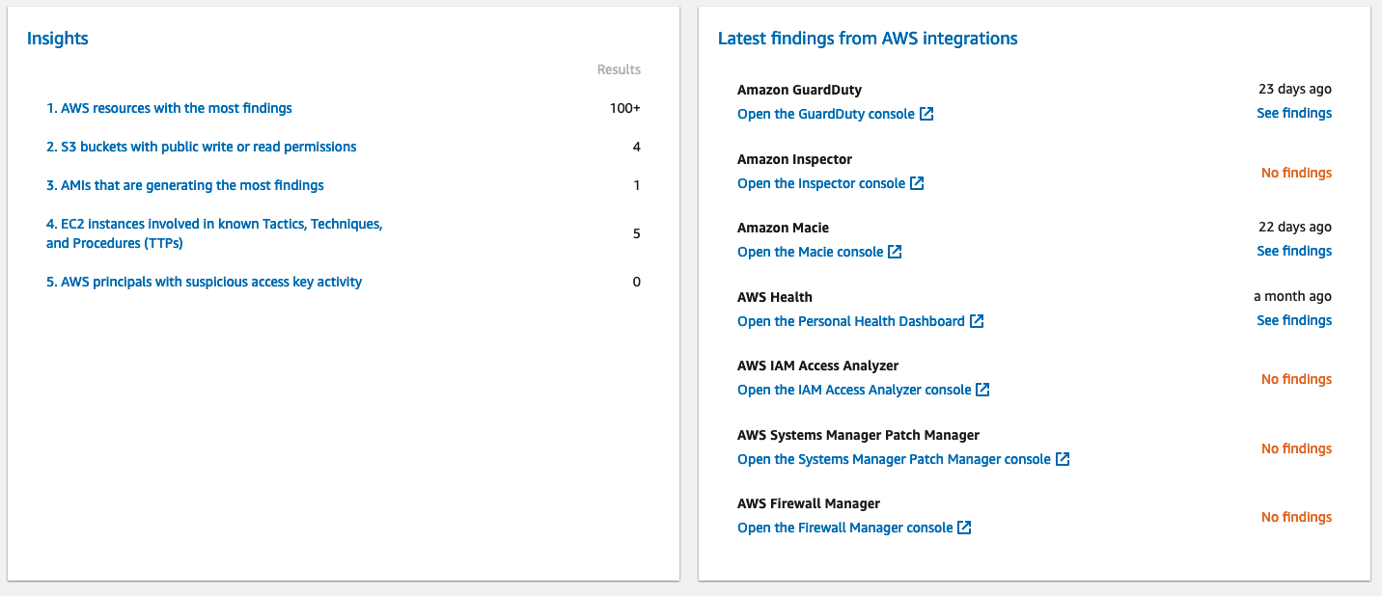The height and width of the screenshot is (596, 1382).
Task: Click the Results column header
Action: (x=619, y=69)
